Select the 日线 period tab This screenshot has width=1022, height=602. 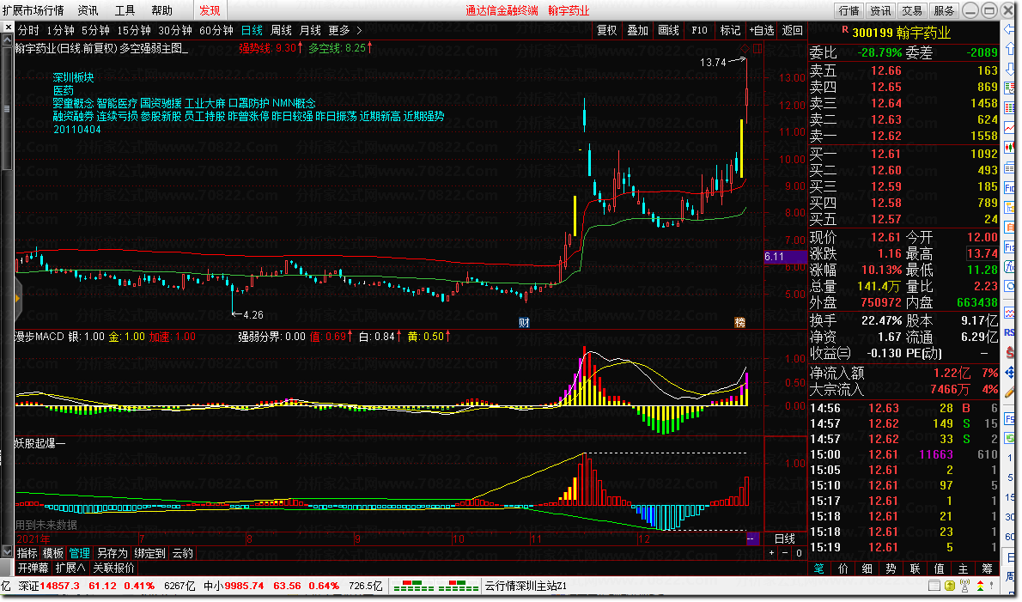(252, 31)
